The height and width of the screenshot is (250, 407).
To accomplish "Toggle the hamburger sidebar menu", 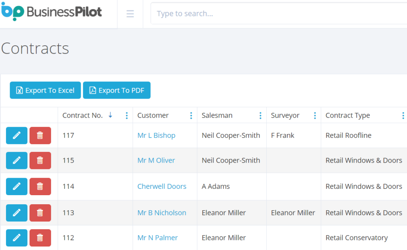I will click(x=130, y=14).
